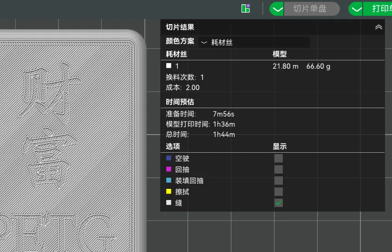The width and height of the screenshot is (392, 252).
Task: Collapse the 切片结果 panel with the chevron
Action: click(379, 27)
